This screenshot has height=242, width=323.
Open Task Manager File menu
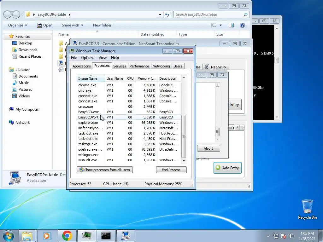pyautogui.click(x=74, y=58)
